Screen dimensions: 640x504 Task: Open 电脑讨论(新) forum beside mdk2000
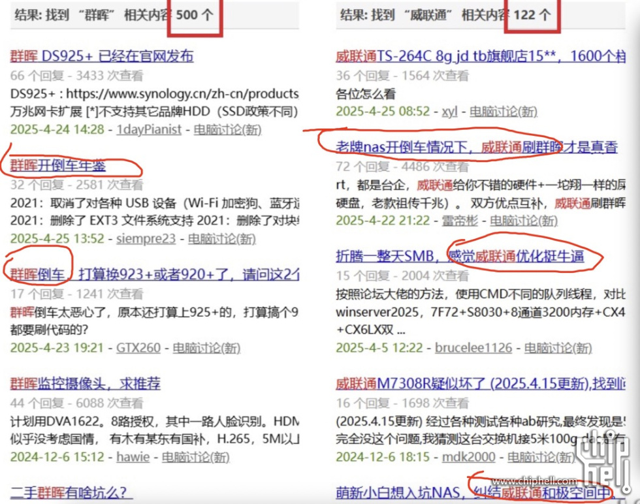(x=541, y=456)
